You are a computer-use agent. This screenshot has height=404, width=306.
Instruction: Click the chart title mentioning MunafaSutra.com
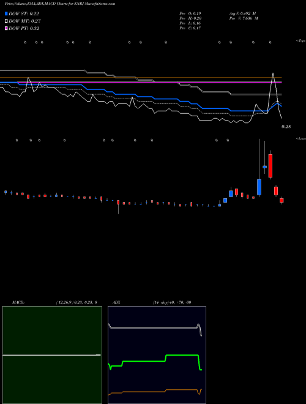(60, 4)
